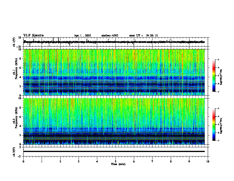Click the ch.1(V) waveform panel

click(x=116, y=42)
